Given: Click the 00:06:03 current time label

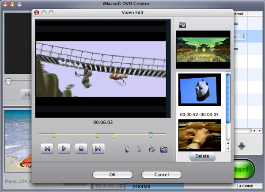Looking at the screenshot, I should (103, 122).
